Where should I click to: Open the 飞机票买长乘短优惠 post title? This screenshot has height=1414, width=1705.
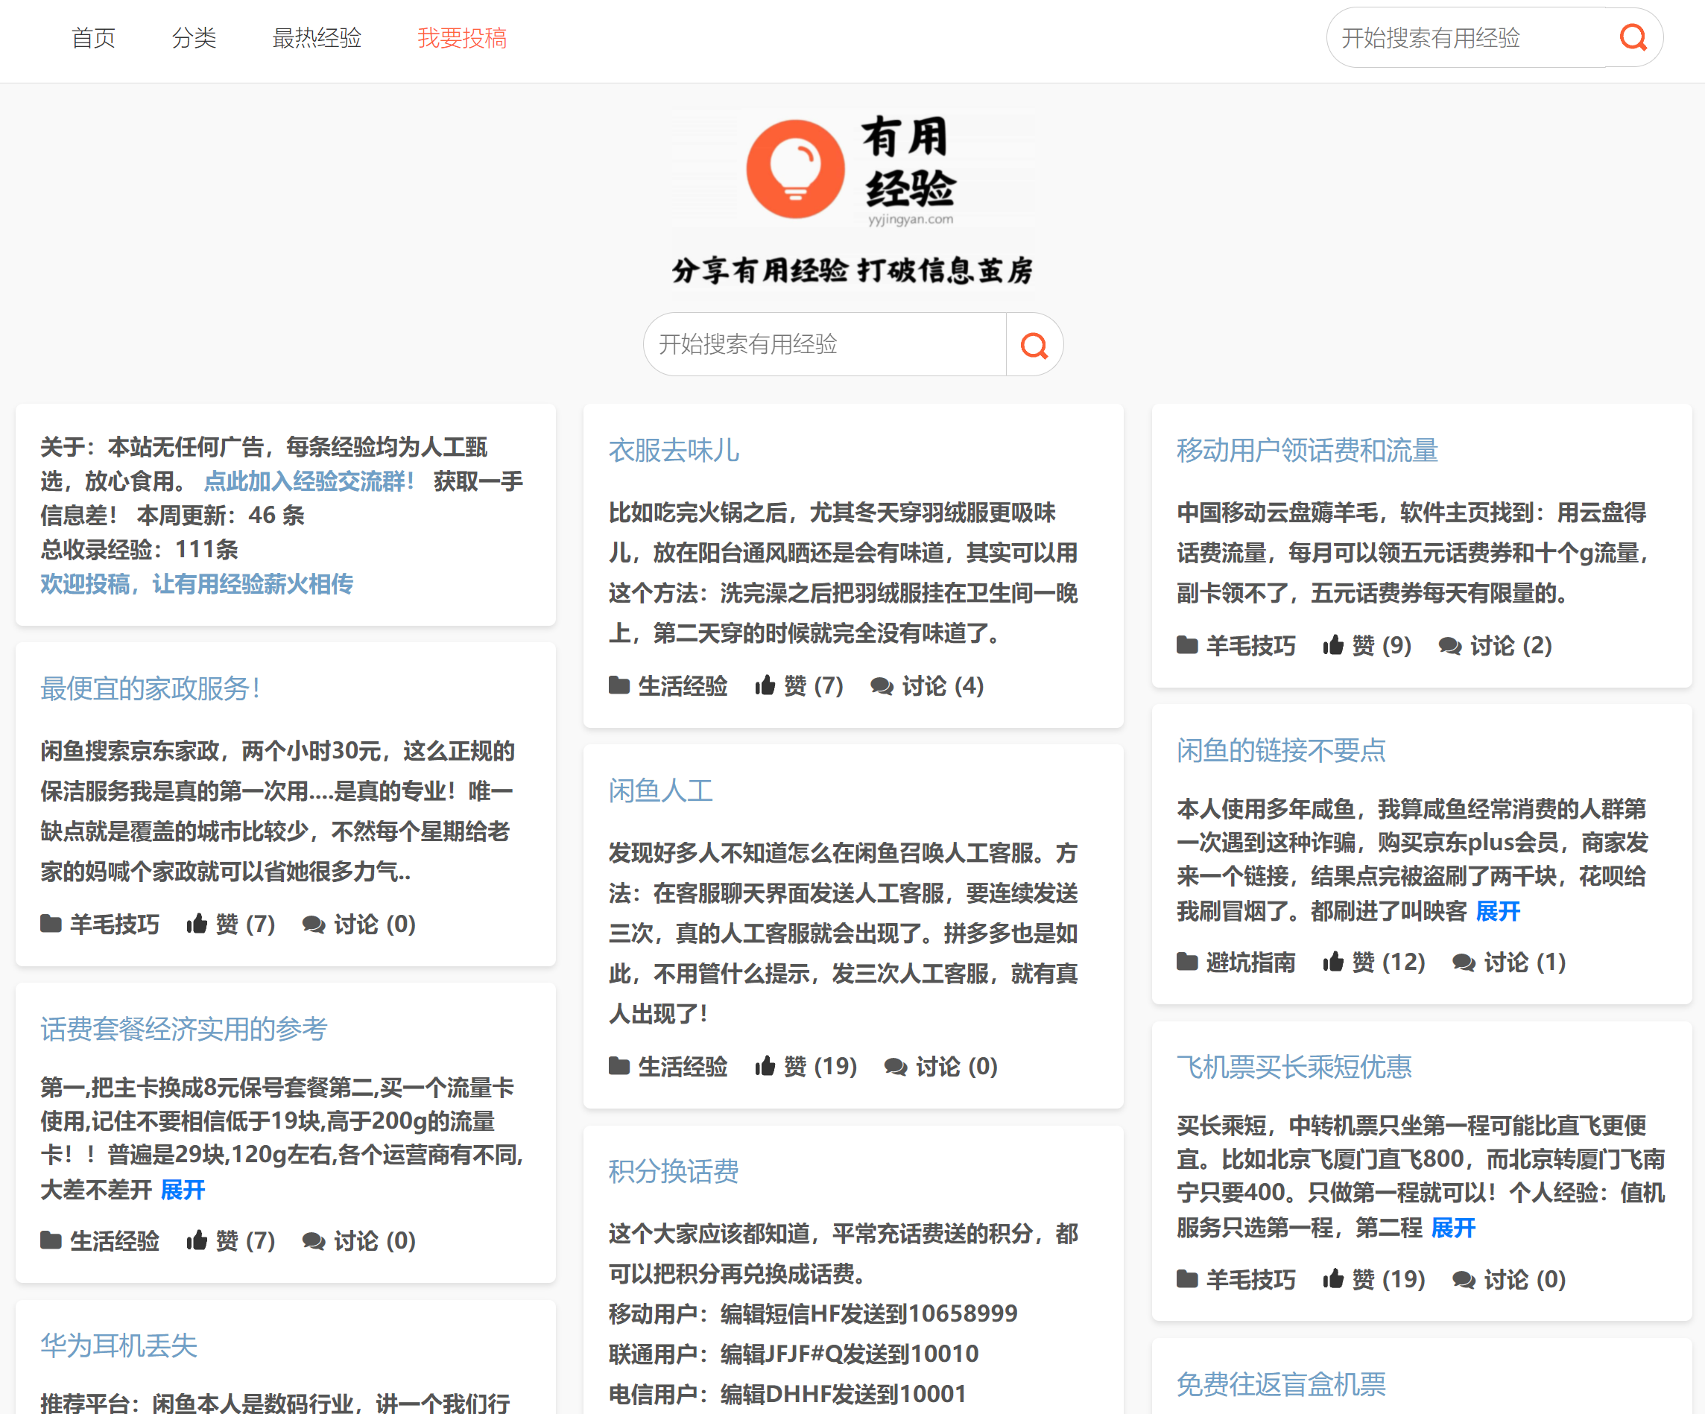[x=1294, y=1067]
